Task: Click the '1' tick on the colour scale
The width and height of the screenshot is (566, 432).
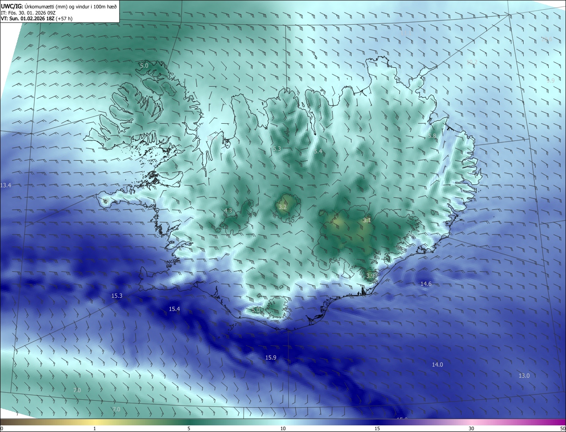Action: (95, 428)
